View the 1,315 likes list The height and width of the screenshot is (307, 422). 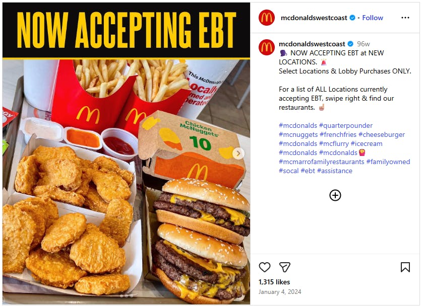click(x=274, y=282)
